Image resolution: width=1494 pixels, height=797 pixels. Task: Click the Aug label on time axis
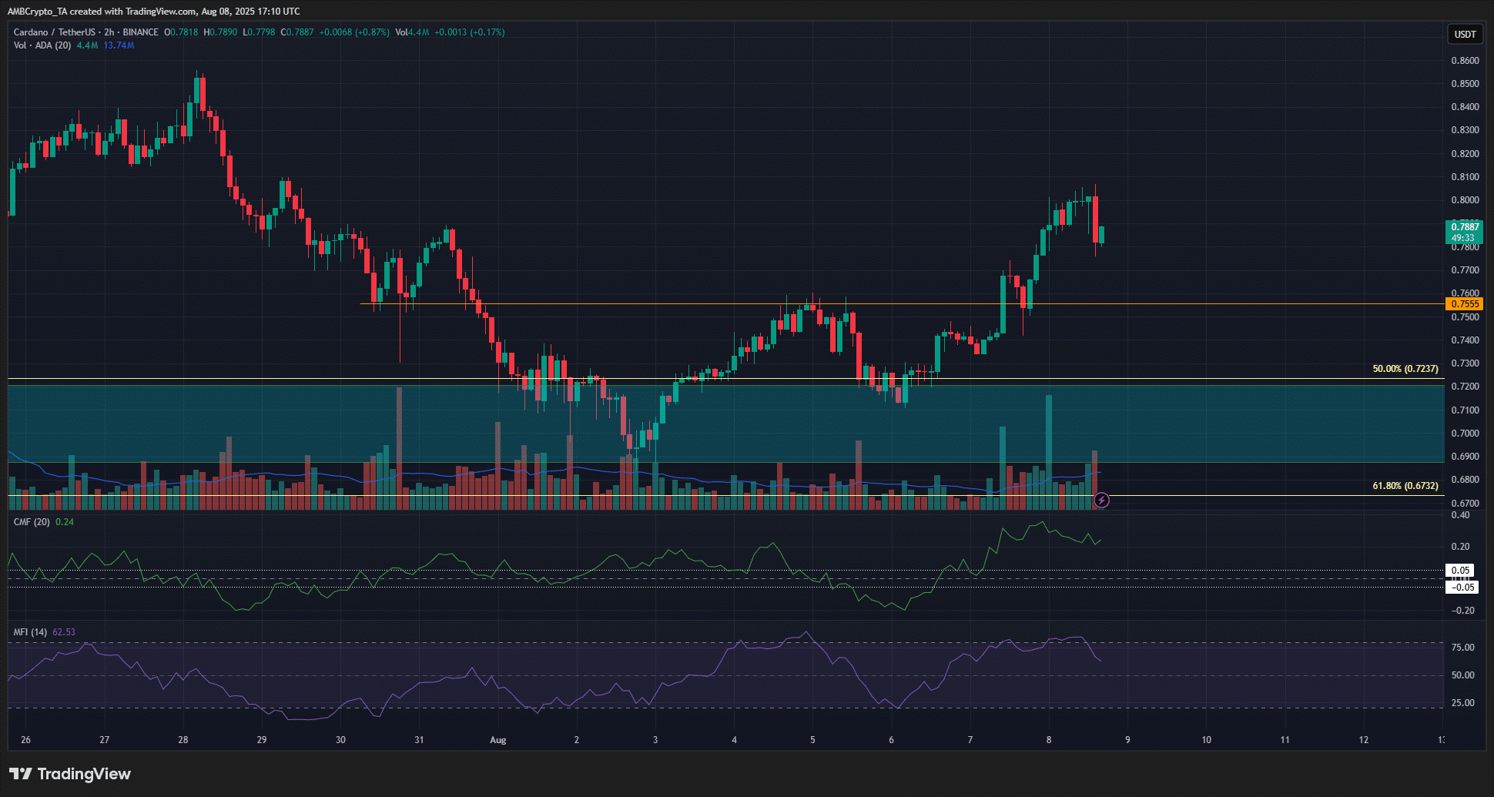(498, 740)
